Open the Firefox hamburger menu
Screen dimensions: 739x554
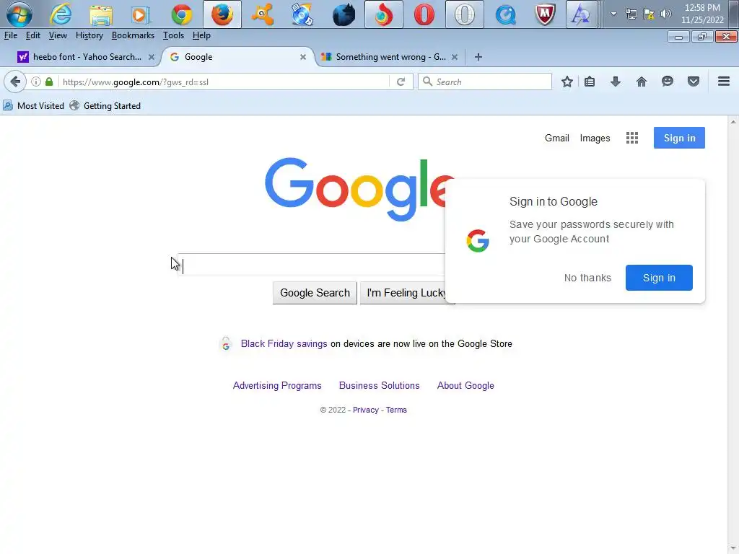coord(724,81)
